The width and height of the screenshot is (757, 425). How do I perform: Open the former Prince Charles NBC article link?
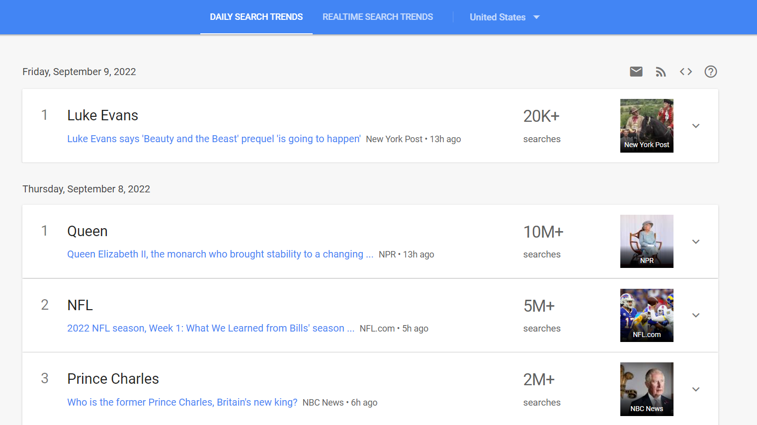(x=182, y=402)
